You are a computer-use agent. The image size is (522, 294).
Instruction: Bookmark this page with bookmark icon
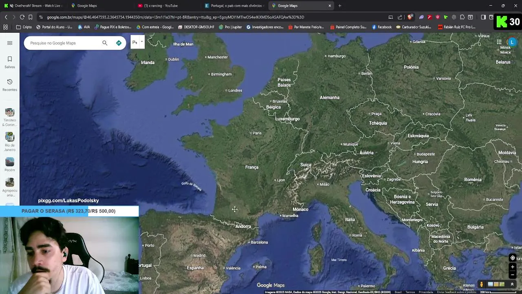pos(30,17)
